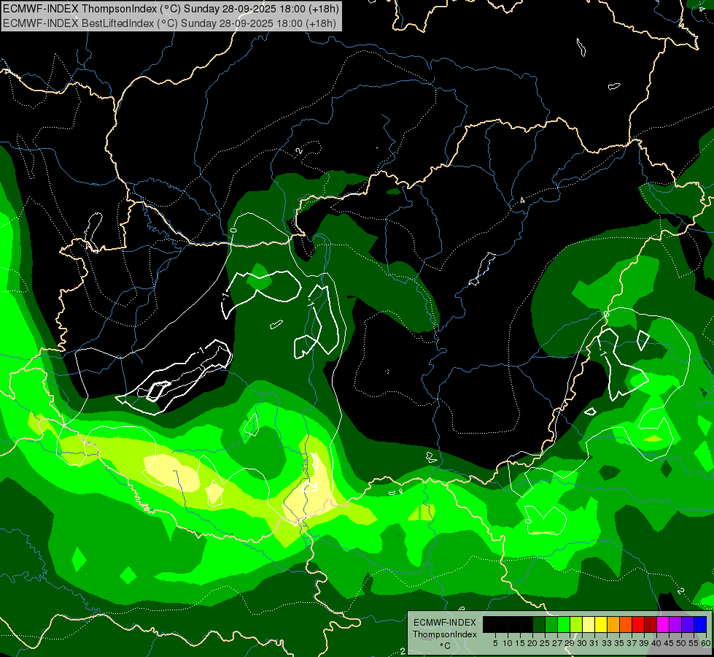This screenshot has height=657, width=714.
Task: Pick the orange 33–35 legend swatch
Action: pos(613,624)
